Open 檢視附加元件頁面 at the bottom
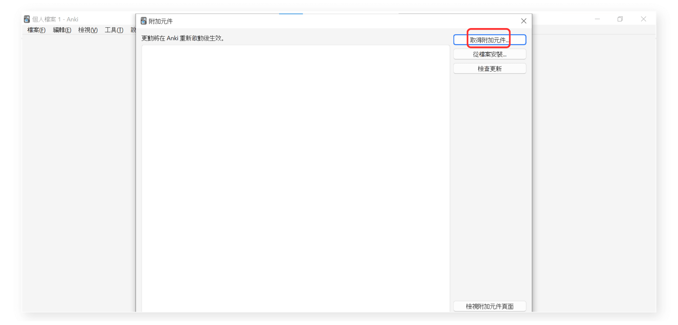The image size is (678, 325). (x=489, y=307)
